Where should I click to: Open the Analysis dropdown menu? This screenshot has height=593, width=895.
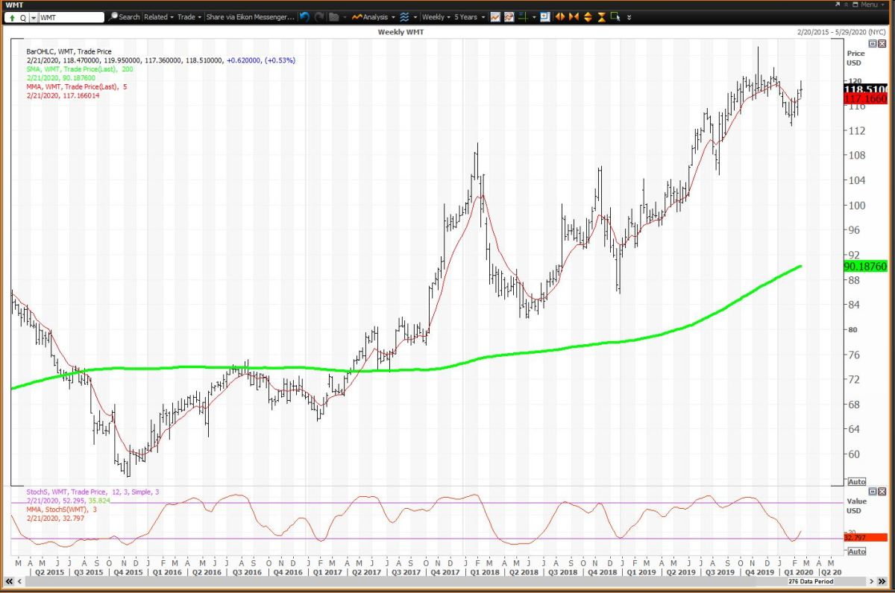tap(374, 16)
